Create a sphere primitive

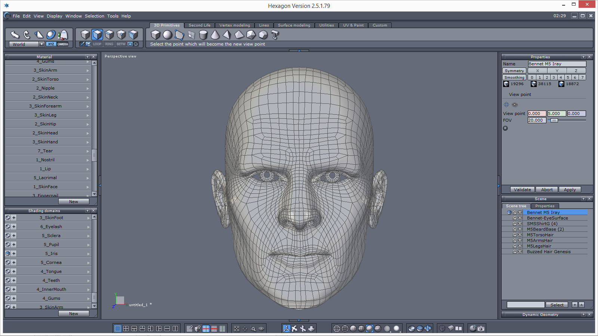pyautogui.click(x=167, y=35)
